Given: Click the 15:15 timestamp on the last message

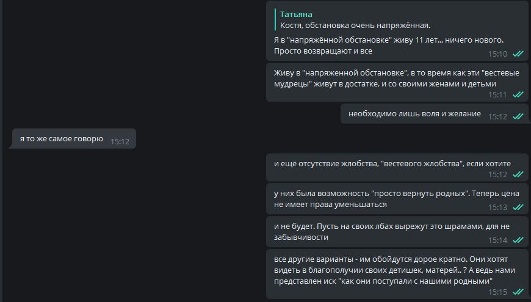Looking at the screenshot, I should pyautogui.click(x=497, y=292).
